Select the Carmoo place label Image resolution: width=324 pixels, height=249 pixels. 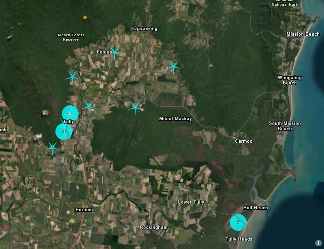click(243, 141)
